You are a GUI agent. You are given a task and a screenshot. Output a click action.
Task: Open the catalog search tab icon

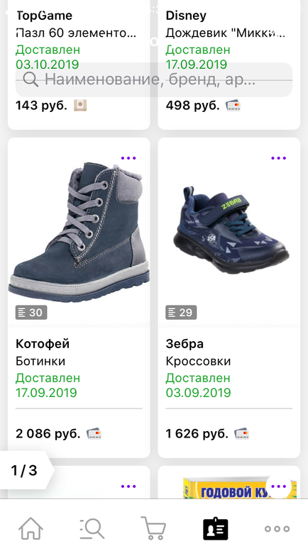click(92, 528)
